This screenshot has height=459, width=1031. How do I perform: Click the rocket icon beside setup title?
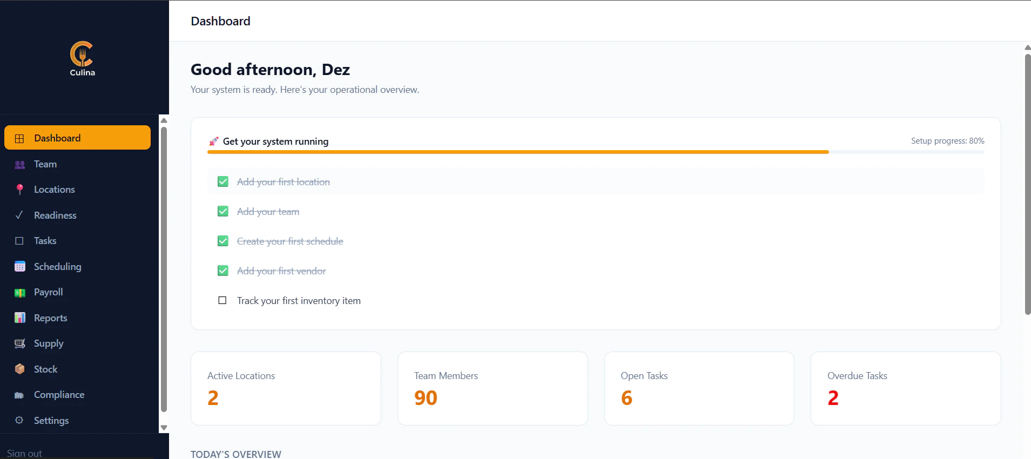pos(214,141)
